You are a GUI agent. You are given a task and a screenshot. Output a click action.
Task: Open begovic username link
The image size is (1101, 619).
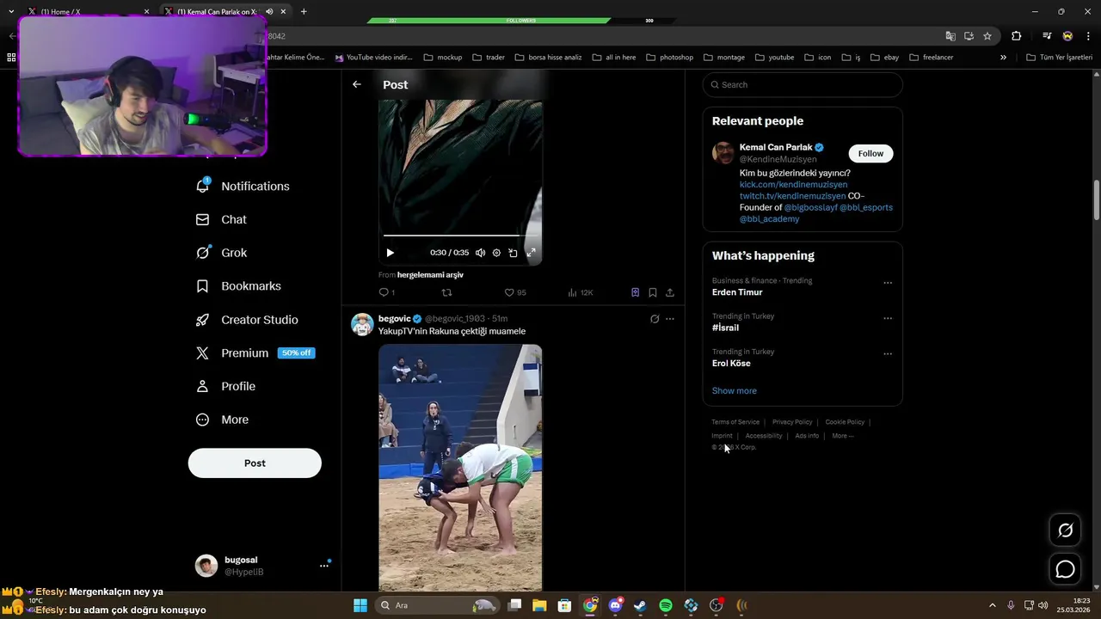[x=394, y=319]
